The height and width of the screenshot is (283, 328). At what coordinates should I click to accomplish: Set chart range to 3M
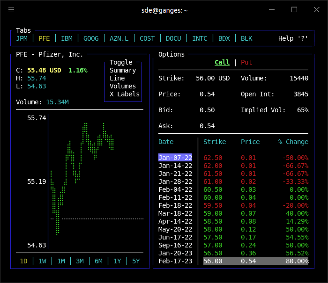coord(80,261)
